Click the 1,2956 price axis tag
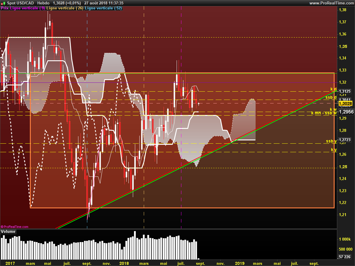The width and height of the screenshot is (355, 266). pyautogui.click(x=346, y=112)
